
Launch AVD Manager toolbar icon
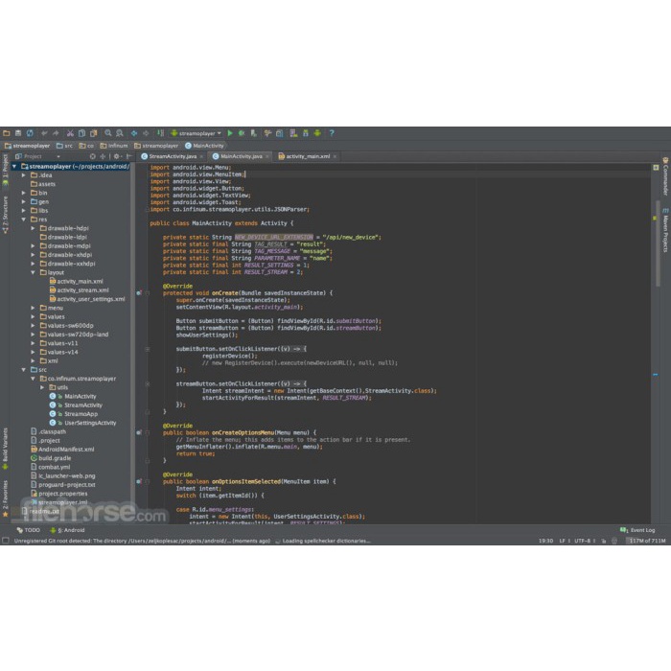click(293, 133)
